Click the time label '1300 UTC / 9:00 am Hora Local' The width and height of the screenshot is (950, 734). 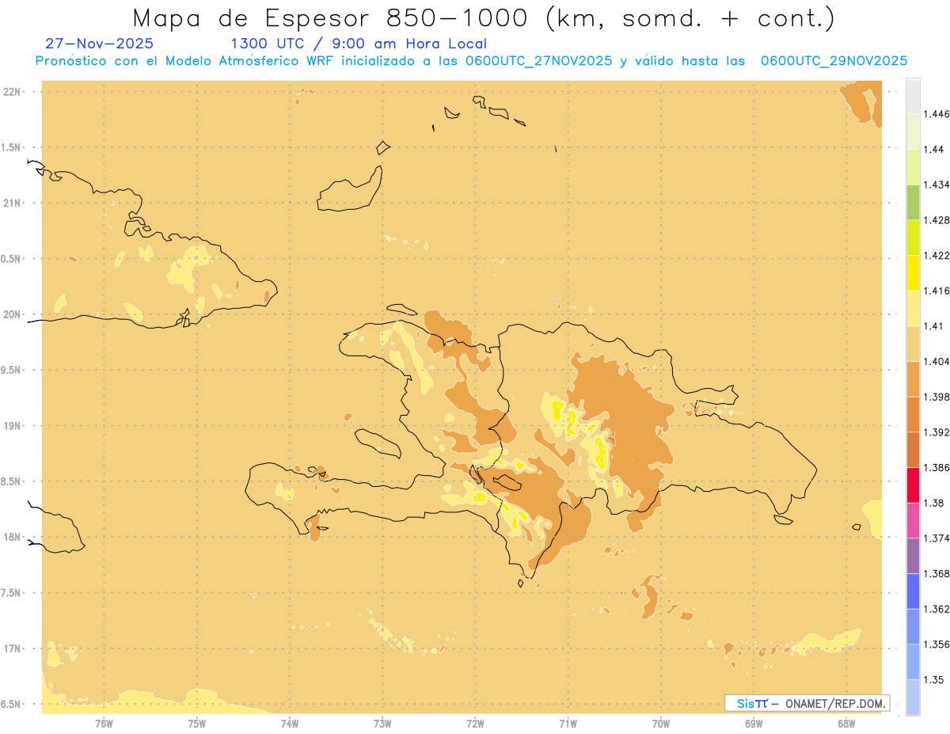point(359,44)
